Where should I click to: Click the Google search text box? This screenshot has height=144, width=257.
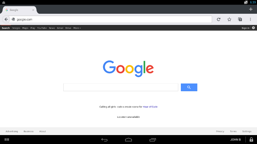[121, 87]
